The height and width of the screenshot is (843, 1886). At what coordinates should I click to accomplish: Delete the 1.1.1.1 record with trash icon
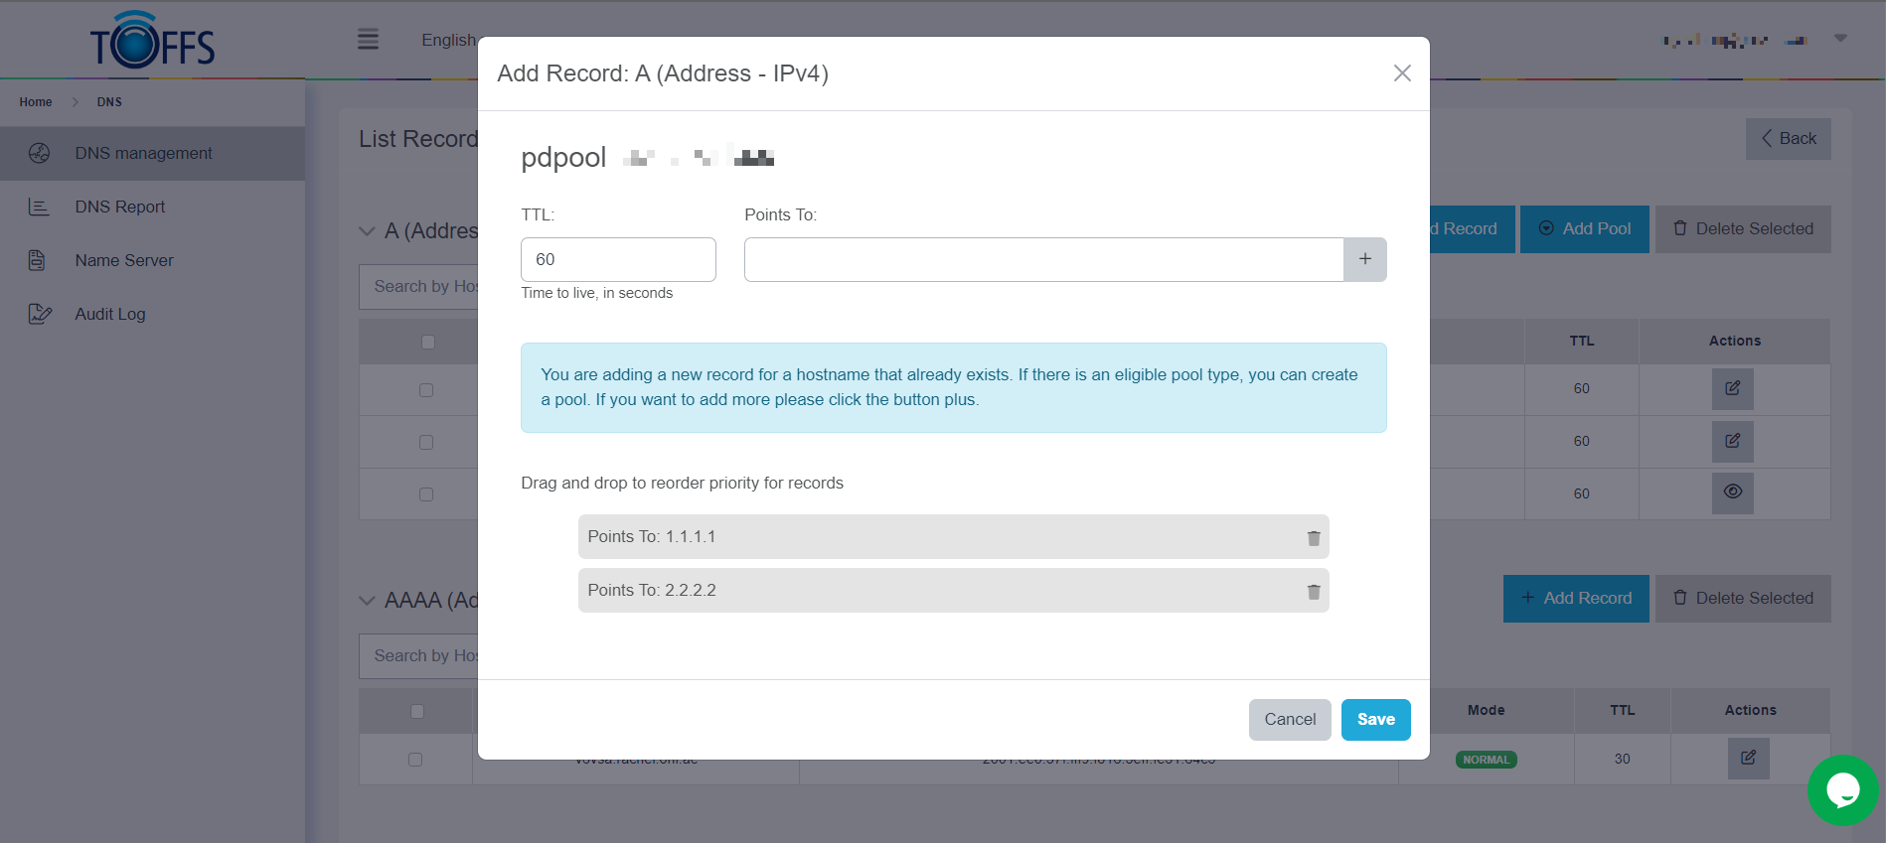[1313, 537]
